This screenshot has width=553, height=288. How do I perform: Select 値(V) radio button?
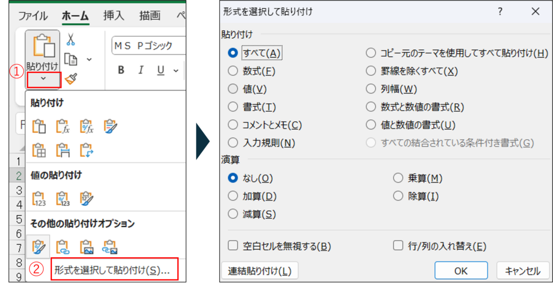233,89
